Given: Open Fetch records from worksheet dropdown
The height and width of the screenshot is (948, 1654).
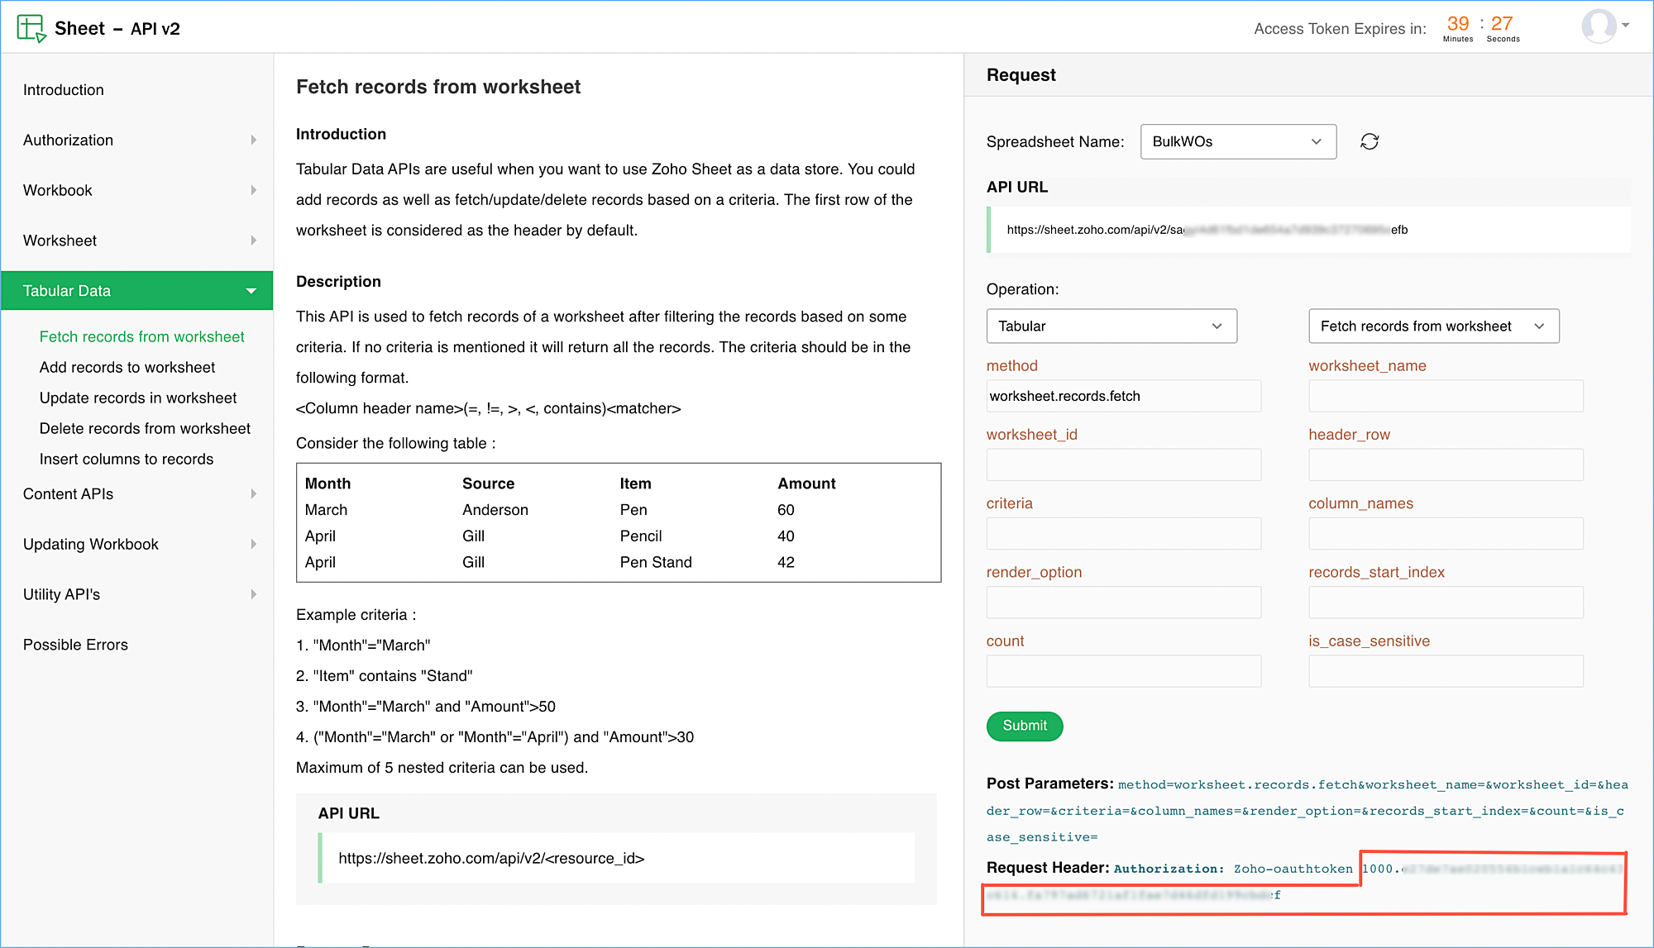Looking at the screenshot, I should tap(1433, 326).
